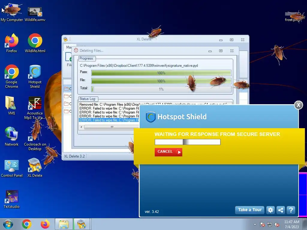Viewport: 307px width, 230px height.
Task: Click the Take a Tour button
Action: [x=250, y=210]
